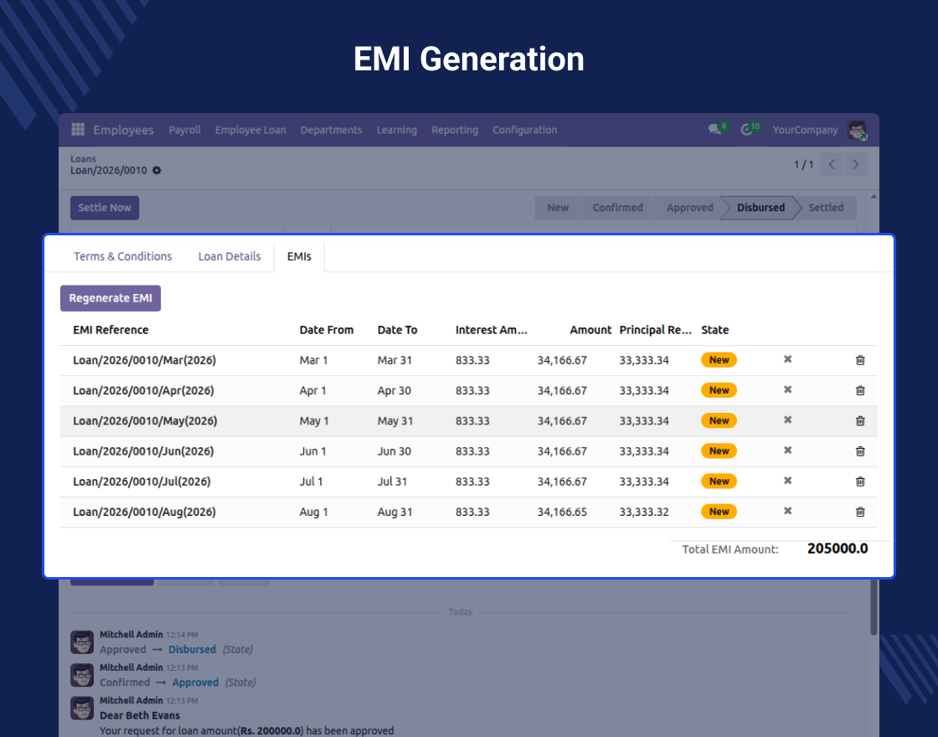Go to the next record arrow

[855, 164]
